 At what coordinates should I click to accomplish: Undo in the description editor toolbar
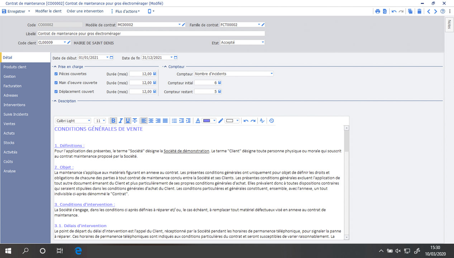click(246, 121)
